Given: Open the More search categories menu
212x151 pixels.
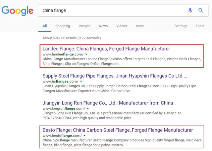Looking at the screenshot, I should (139, 26).
